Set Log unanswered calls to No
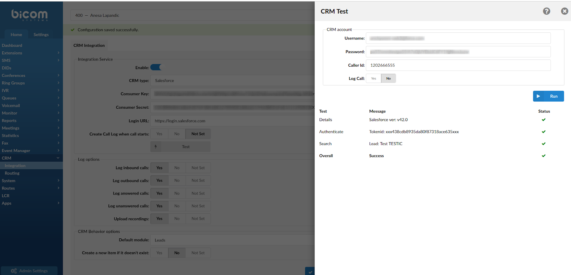571x275 pixels. [x=177, y=206]
